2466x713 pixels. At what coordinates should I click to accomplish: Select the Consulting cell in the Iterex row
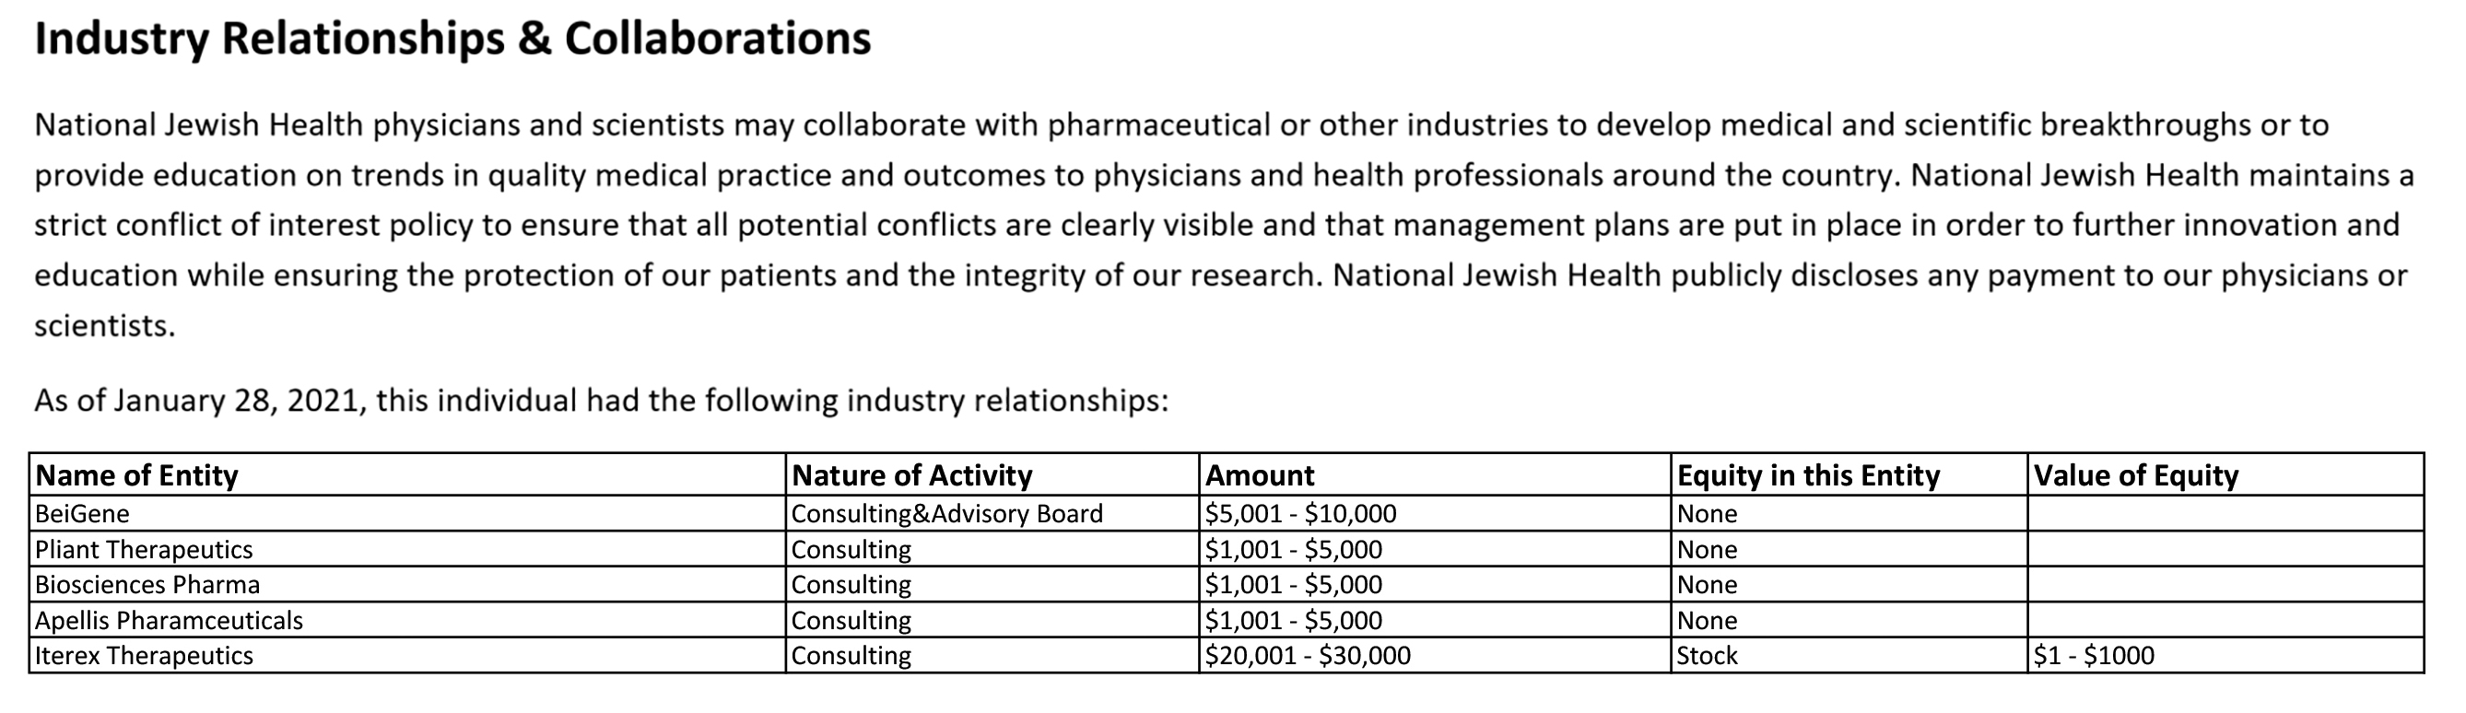point(851,656)
